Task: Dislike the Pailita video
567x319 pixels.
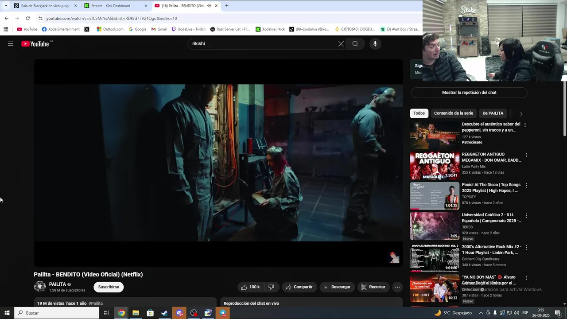Action: click(271, 287)
